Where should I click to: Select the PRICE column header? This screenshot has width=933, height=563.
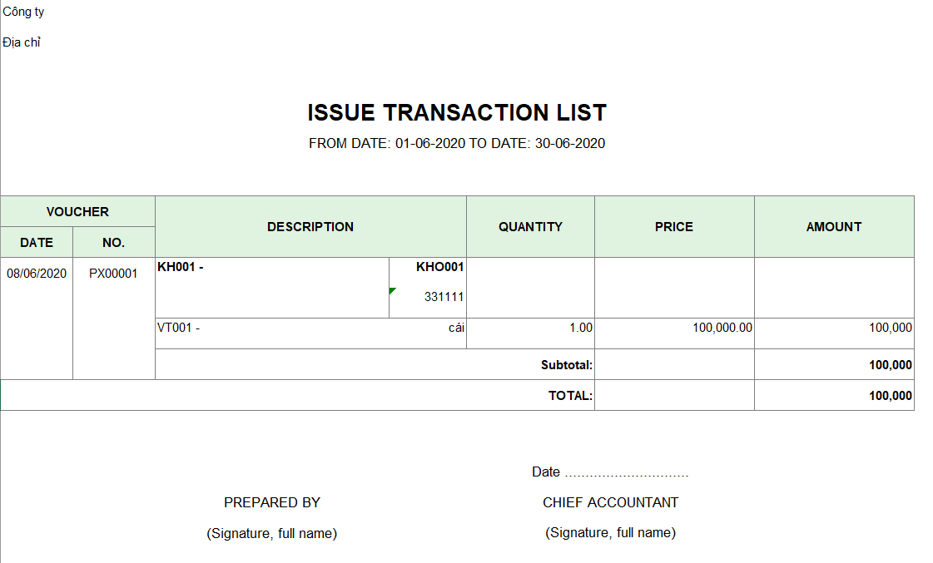pos(674,227)
